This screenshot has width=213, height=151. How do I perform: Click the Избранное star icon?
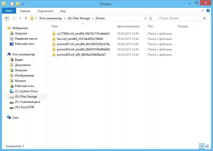[9, 28]
